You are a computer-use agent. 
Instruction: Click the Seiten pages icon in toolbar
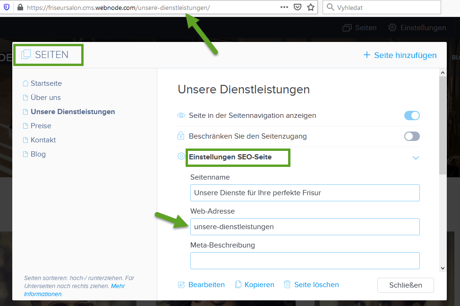click(347, 28)
